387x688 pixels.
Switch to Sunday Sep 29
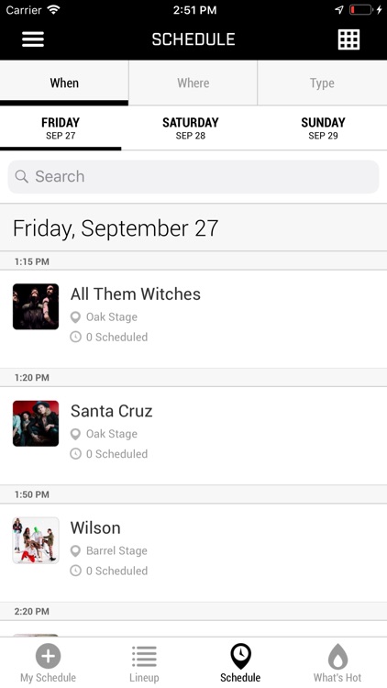323,128
